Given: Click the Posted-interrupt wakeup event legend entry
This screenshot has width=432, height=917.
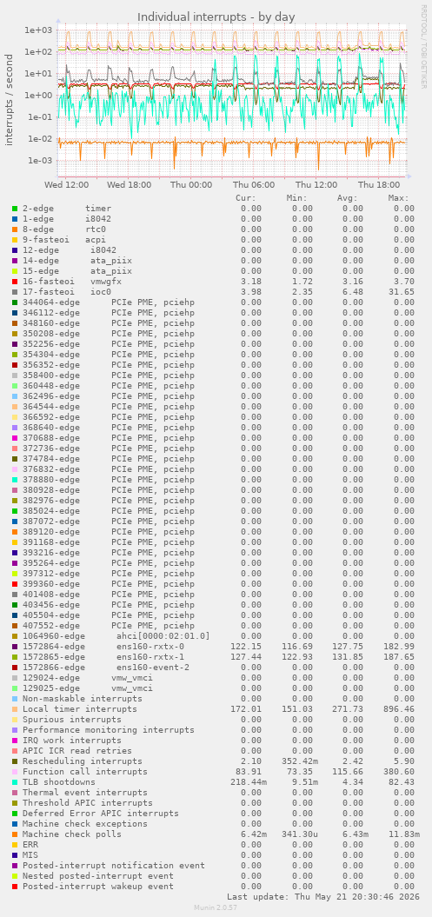Looking at the screenshot, I should pos(98,886).
